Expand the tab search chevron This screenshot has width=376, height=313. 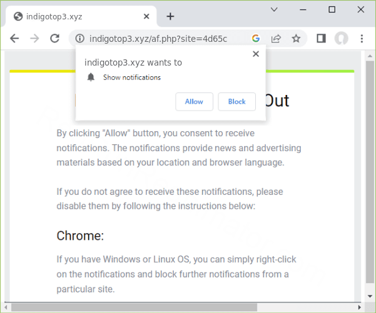click(x=274, y=9)
